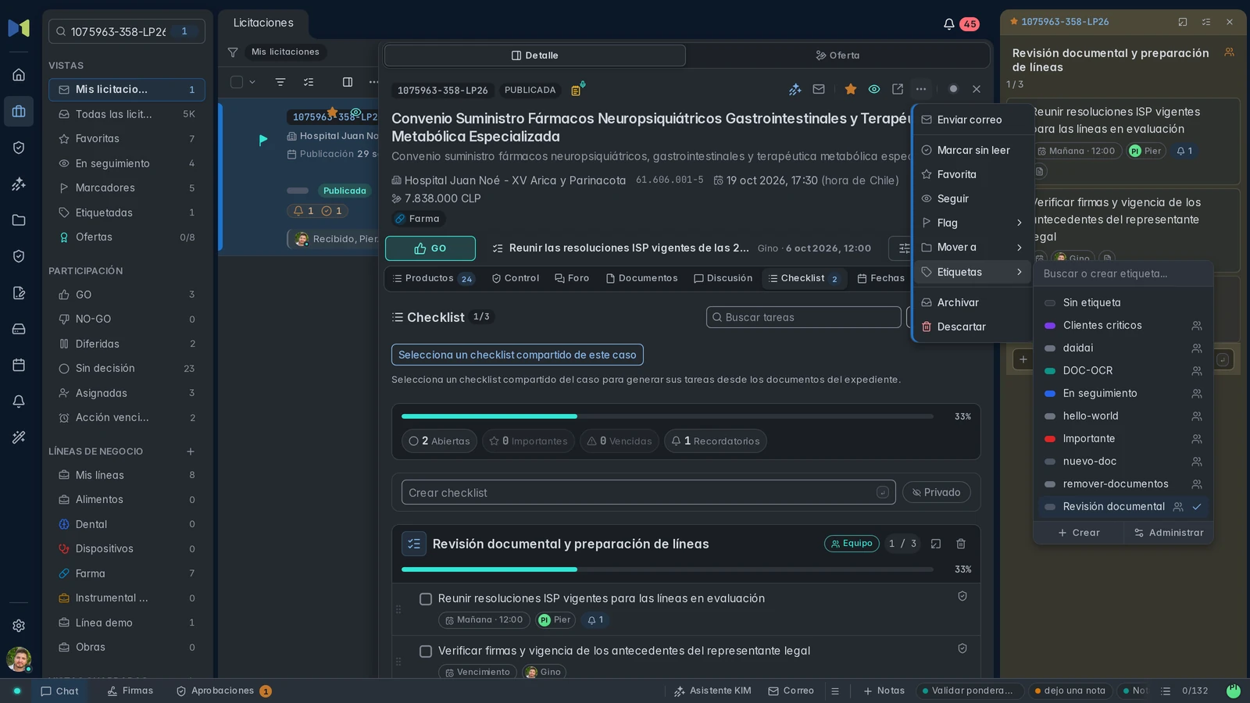Click the GO decision button
1250x703 pixels.
click(x=430, y=248)
